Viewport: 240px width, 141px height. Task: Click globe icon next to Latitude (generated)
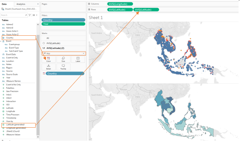3,125
